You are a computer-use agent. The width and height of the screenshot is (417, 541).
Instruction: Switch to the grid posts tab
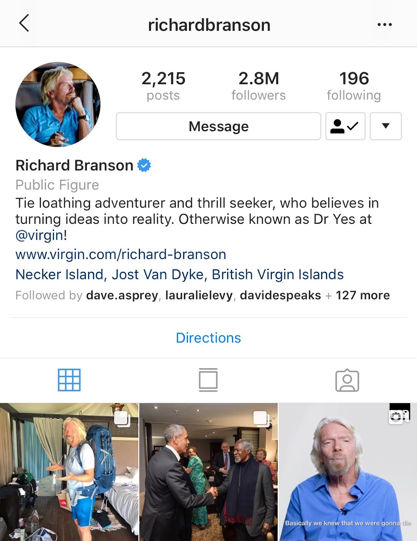tap(69, 380)
